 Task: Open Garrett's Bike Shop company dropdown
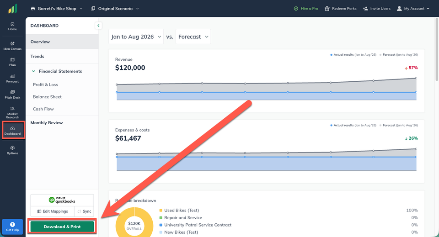coord(57,9)
